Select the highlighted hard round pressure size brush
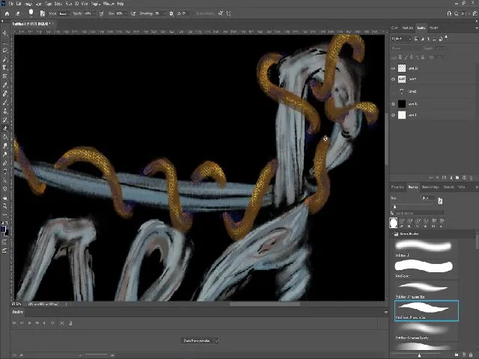Screen dimensions: 479x359 pyautogui.click(x=427, y=310)
